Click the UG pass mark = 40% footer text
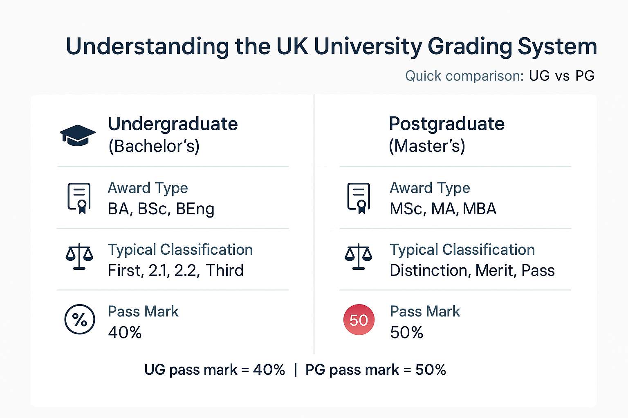Image resolution: width=628 pixels, height=418 pixels. [215, 370]
